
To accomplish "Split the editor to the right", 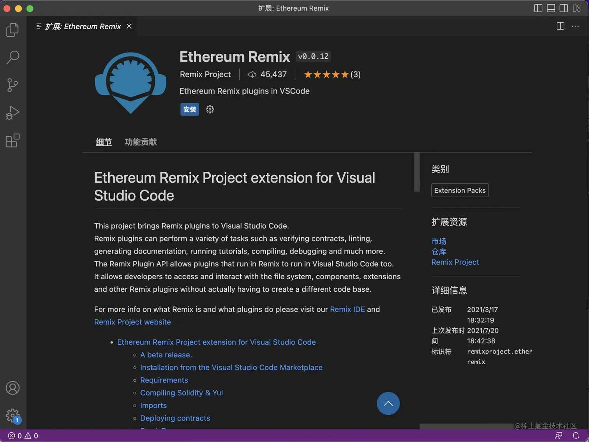I will tap(561, 26).
